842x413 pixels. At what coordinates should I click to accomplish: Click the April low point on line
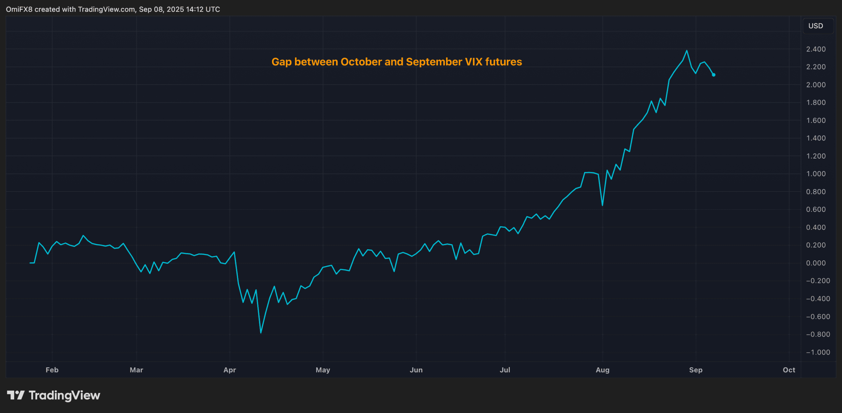pos(261,333)
